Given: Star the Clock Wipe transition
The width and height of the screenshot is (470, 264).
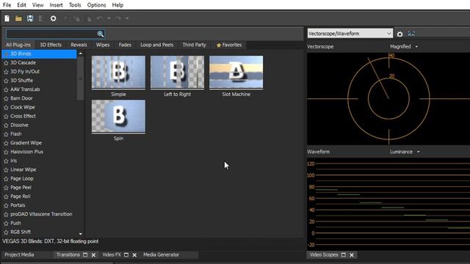Looking at the screenshot, I should click(6, 108).
